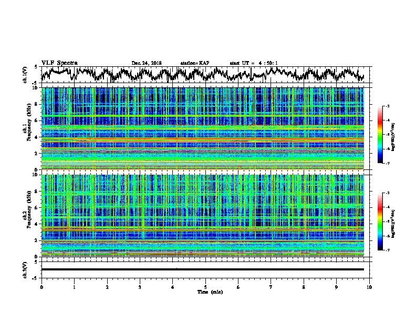The height and width of the screenshot is (322, 416).
Task: Select the date text "Dec. 24, 2018"
Action: (x=147, y=63)
